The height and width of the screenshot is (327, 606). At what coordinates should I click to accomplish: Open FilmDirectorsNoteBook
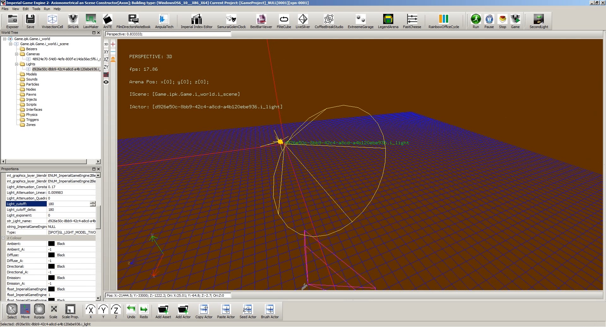[x=134, y=21]
